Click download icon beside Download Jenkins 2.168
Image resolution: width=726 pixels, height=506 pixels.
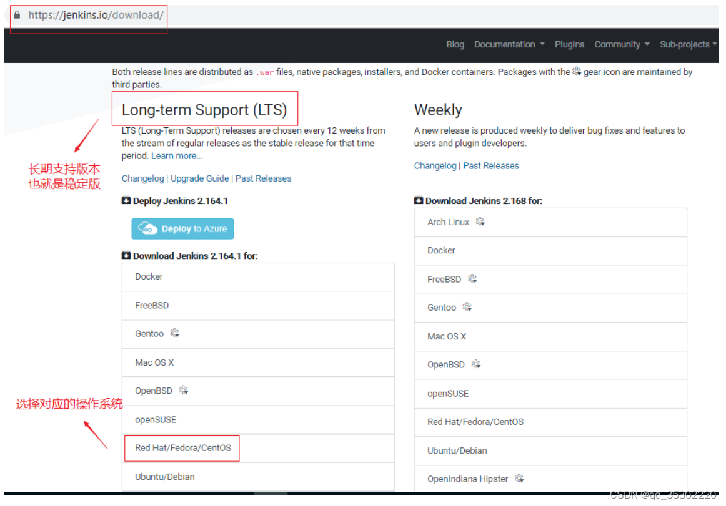coord(418,200)
